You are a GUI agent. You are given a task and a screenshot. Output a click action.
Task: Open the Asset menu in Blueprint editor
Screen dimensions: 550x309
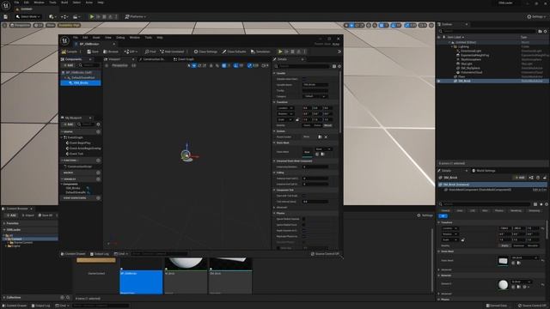96,38
